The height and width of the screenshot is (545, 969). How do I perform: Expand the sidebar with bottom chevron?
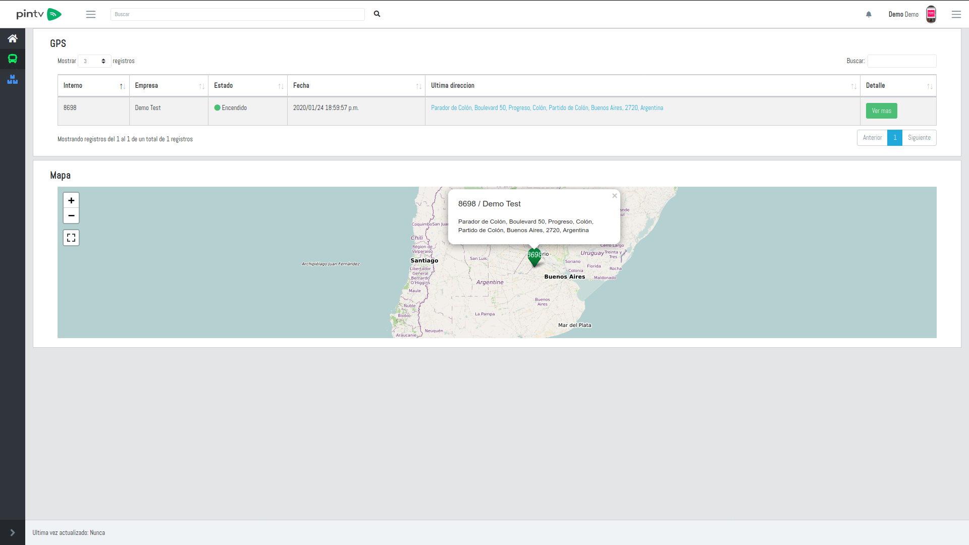coord(13,532)
